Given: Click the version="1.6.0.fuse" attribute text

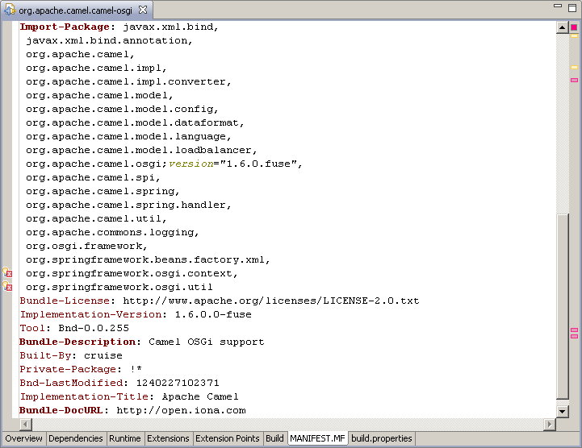Looking at the screenshot, I should click(232, 164).
